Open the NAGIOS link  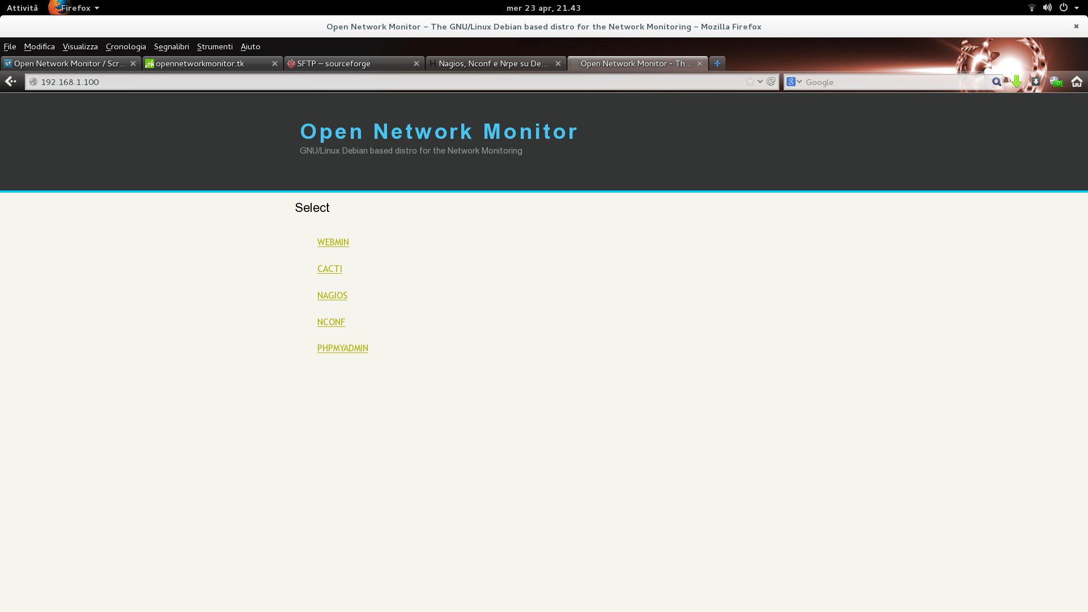(332, 295)
